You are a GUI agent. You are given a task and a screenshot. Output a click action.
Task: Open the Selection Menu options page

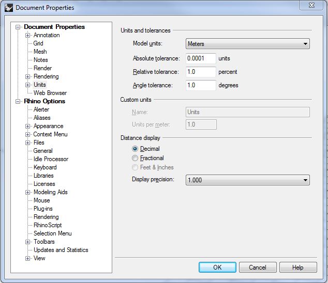click(53, 233)
